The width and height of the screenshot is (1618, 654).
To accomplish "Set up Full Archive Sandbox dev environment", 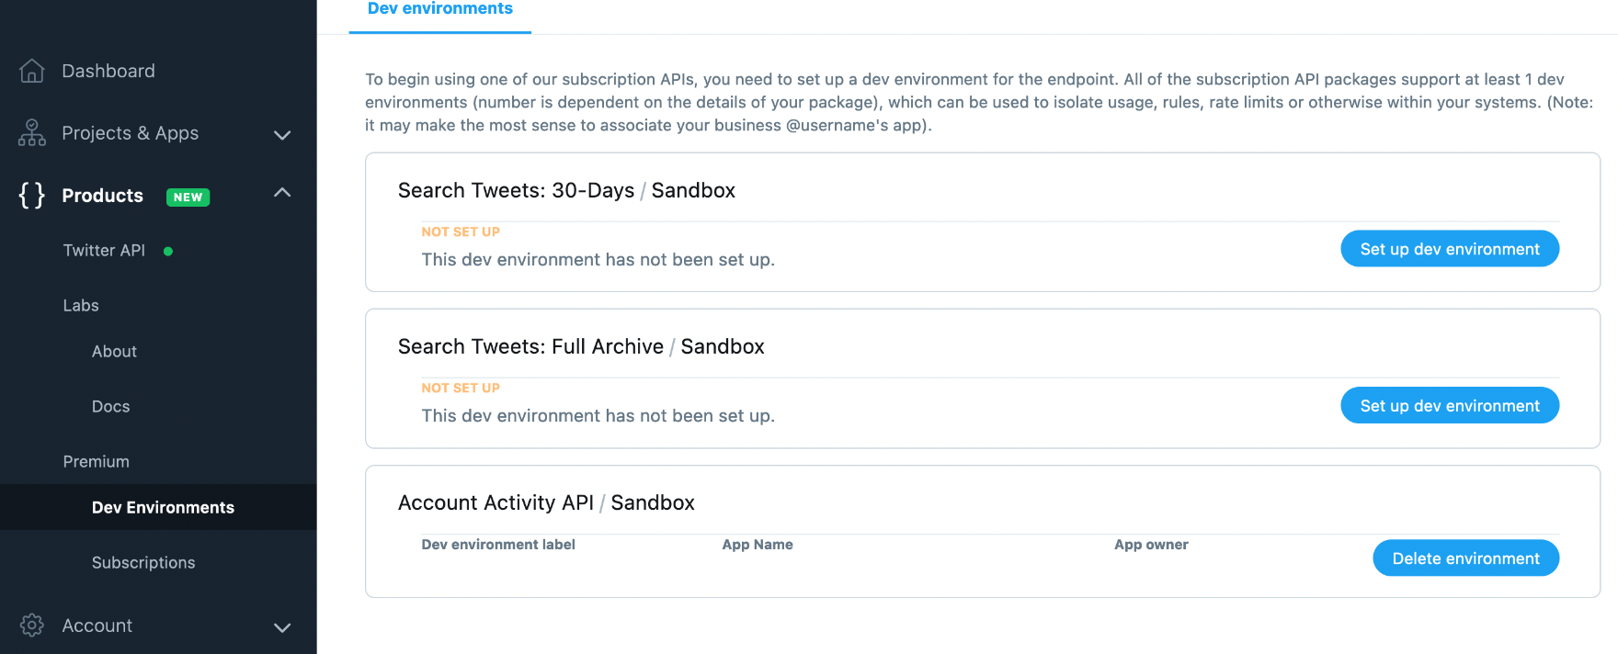I will click(1449, 405).
